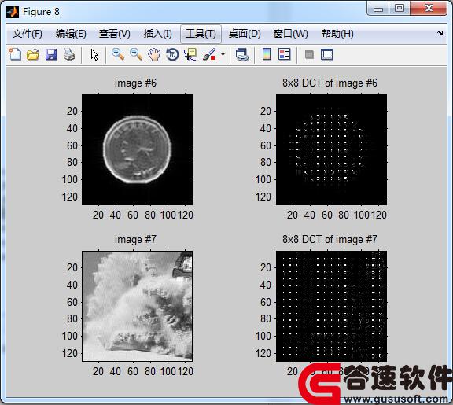The image size is (453, 405).
Task: Click the Show Plot Tools and dock icon
Action: click(x=327, y=54)
